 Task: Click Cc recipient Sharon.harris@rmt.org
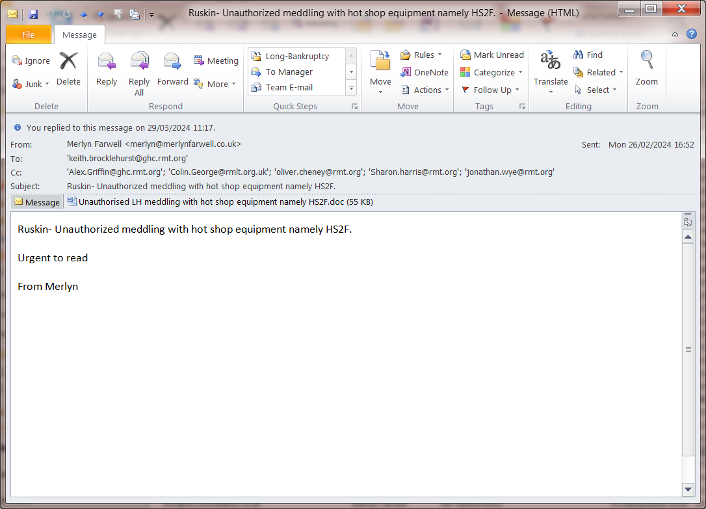pyautogui.click(x=414, y=172)
